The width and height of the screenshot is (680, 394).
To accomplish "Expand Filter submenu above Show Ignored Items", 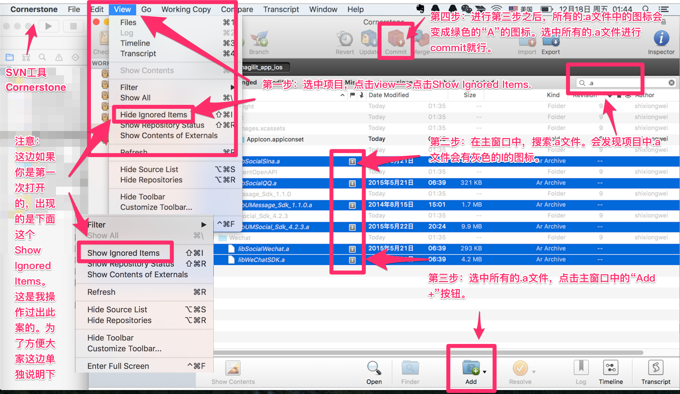I will 145,225.
